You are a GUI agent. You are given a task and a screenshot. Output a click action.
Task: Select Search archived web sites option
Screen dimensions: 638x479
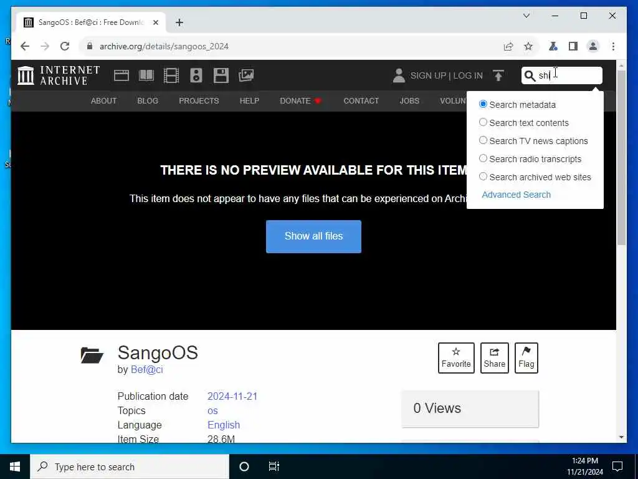(x=483, y=177)
